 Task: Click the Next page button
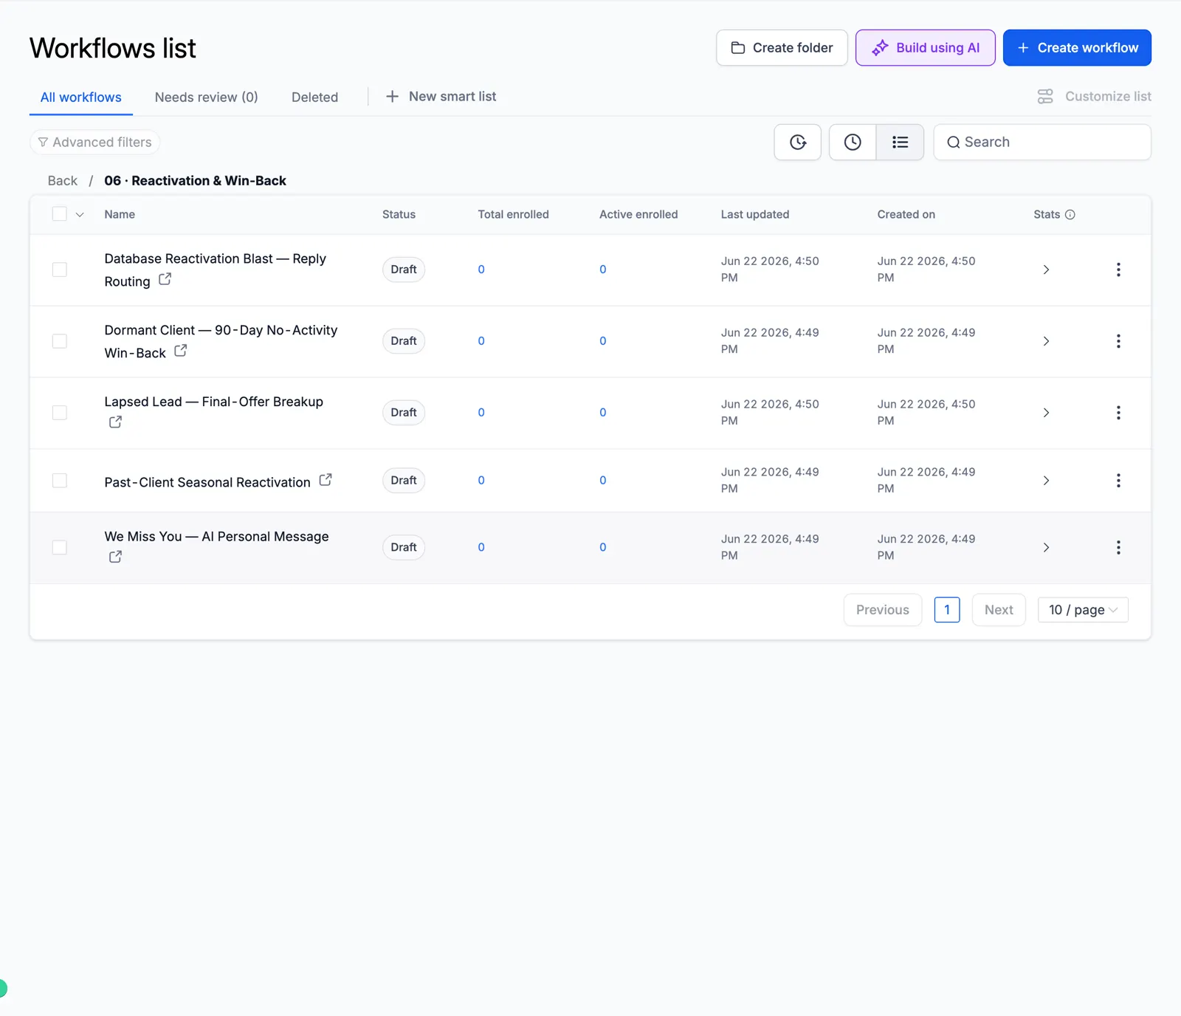click(999, 610)
